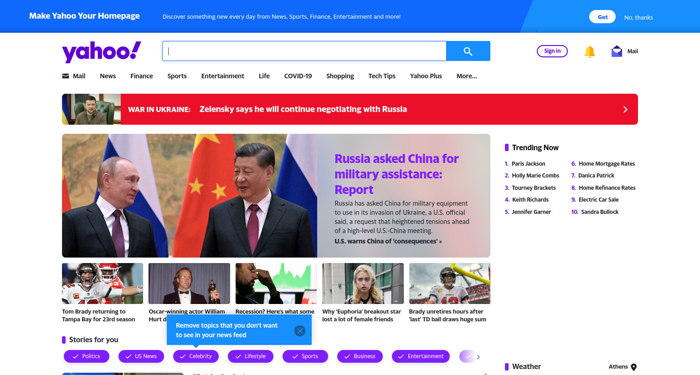The width and height of the screenshot is (700, 375).
Task: Toggle the Entertainment topic chip
Action: (421, 356)
